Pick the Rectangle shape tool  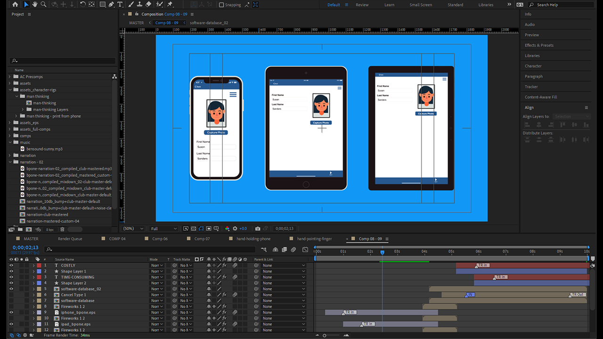tap(102, 4)
